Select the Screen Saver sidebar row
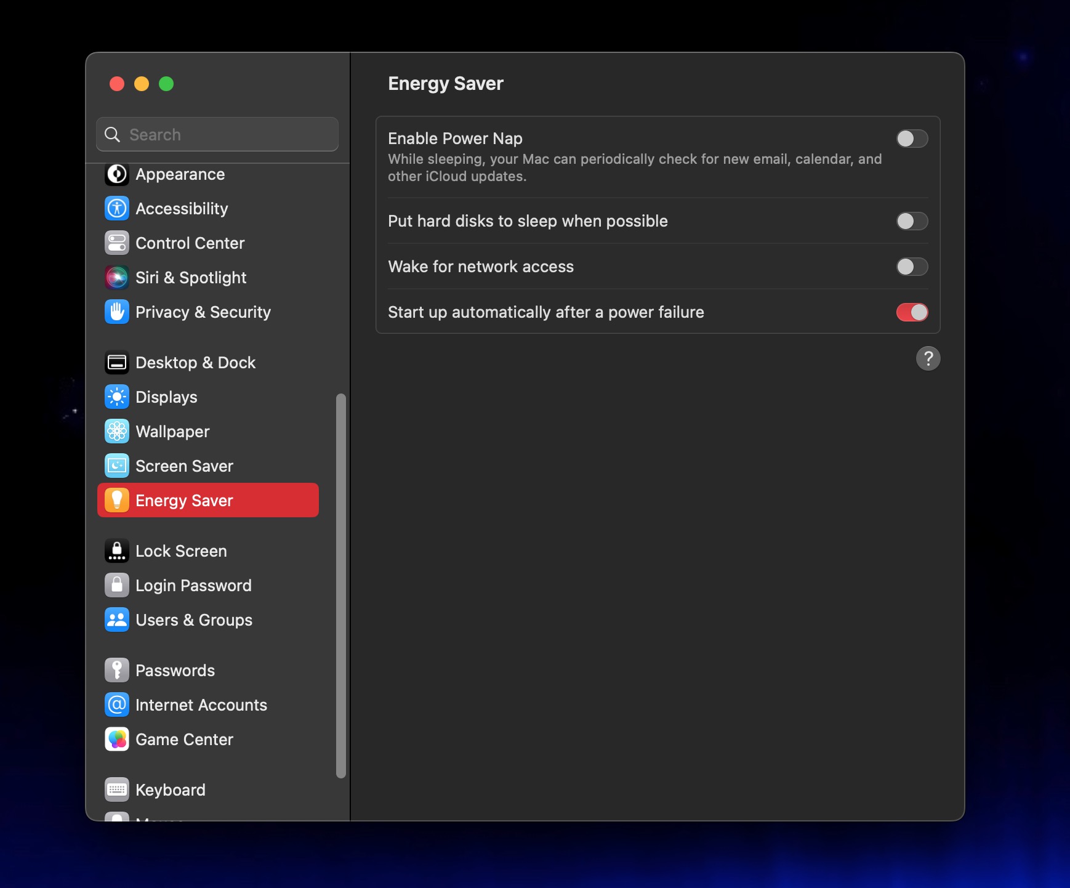Image resolution: width=1070 pixels, height=888 pixels. tap(208, 466)
